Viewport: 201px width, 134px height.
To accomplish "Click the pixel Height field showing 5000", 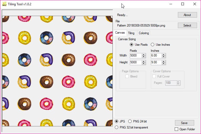I will (136, 62).
